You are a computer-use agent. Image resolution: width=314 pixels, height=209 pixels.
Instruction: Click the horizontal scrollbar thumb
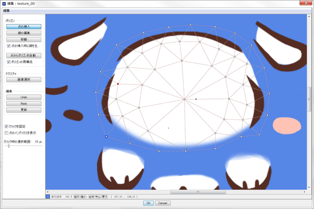[198, 192]
